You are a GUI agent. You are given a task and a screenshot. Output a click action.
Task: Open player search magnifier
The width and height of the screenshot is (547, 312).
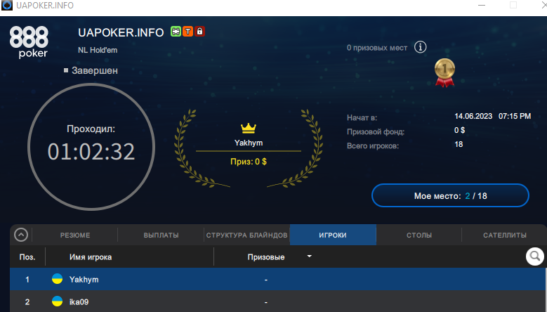coord(535,256)
